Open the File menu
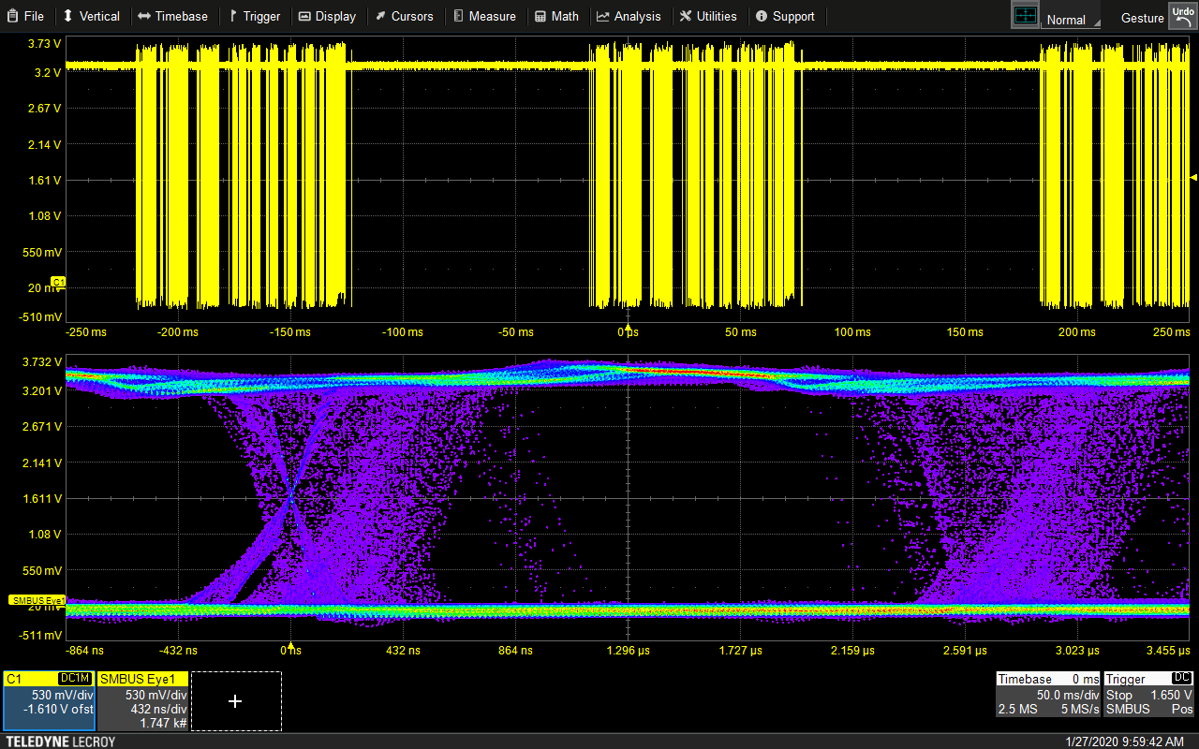The width and height of the screenshot is (1199, 749). point(25,16)
